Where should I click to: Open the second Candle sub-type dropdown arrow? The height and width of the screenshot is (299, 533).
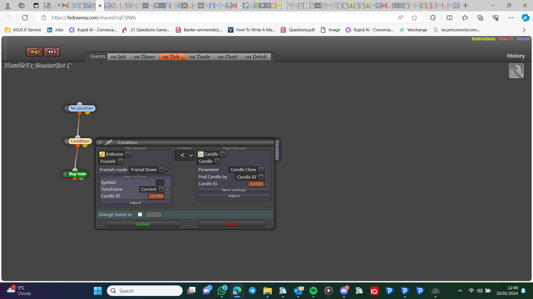217,161
